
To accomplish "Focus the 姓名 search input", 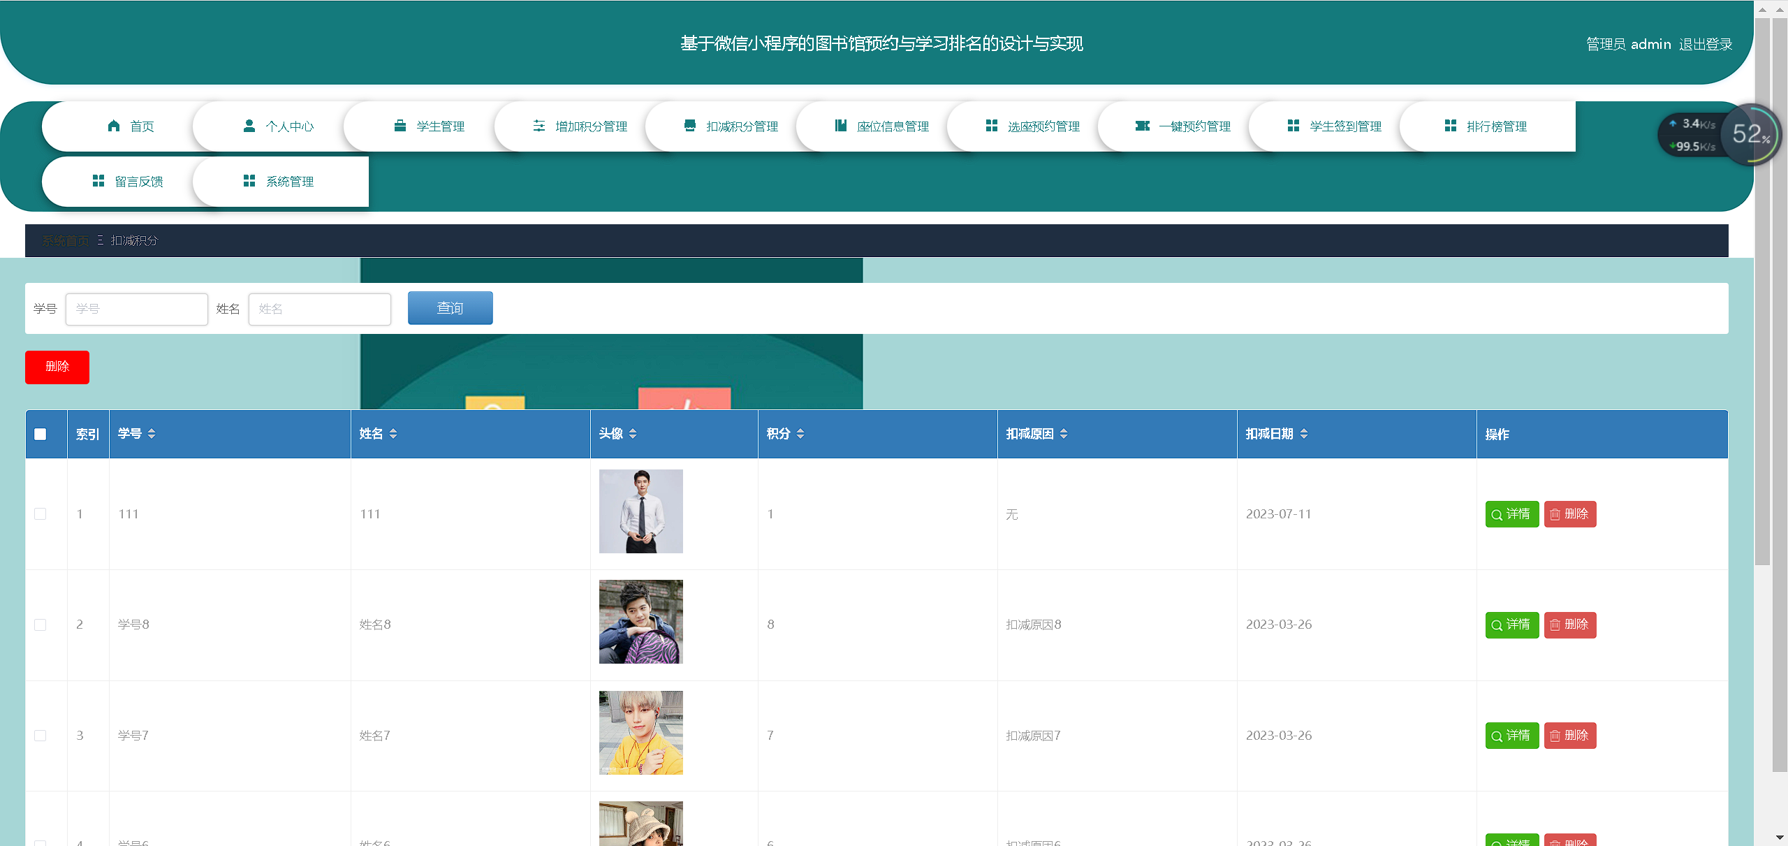I will (320, 309).
